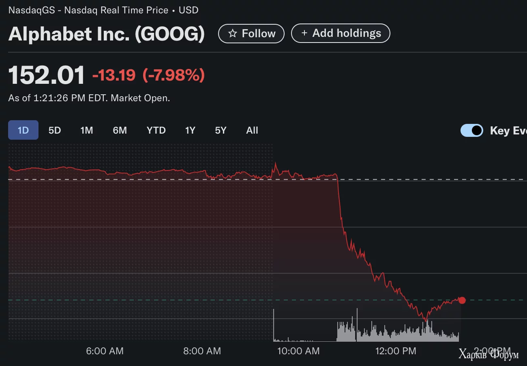The image size is (527, 366).
Task: Click the 10:00 AM axis label
Action: pos(298,351)
